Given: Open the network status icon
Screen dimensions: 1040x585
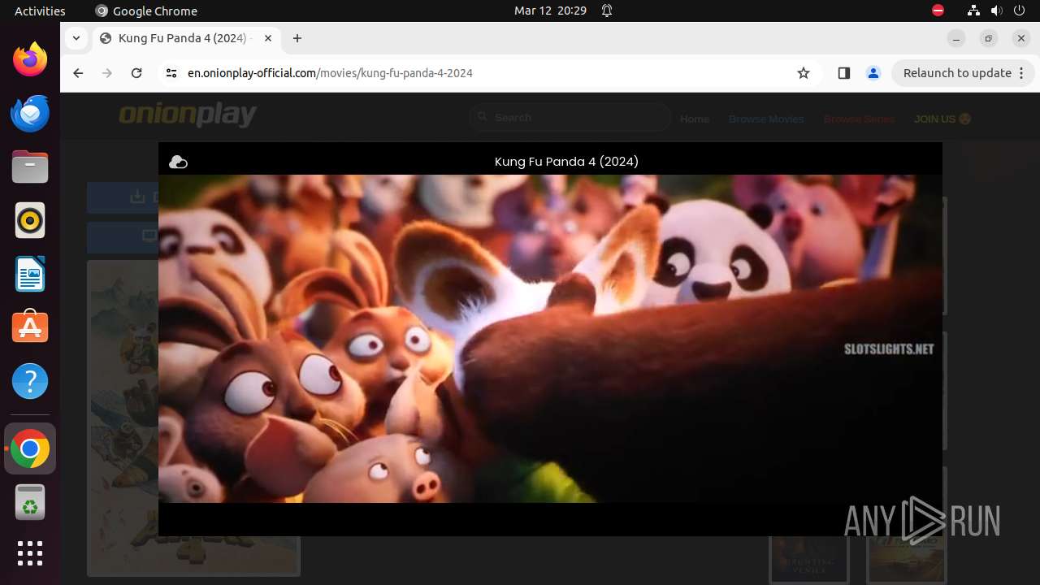Looking at the screenshot, I should 973,11.
